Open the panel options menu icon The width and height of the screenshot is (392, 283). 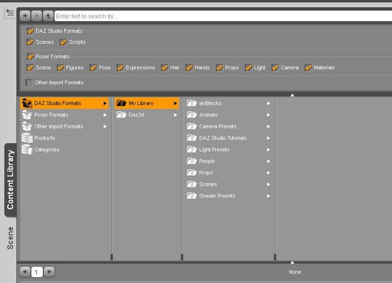(10, 12)
